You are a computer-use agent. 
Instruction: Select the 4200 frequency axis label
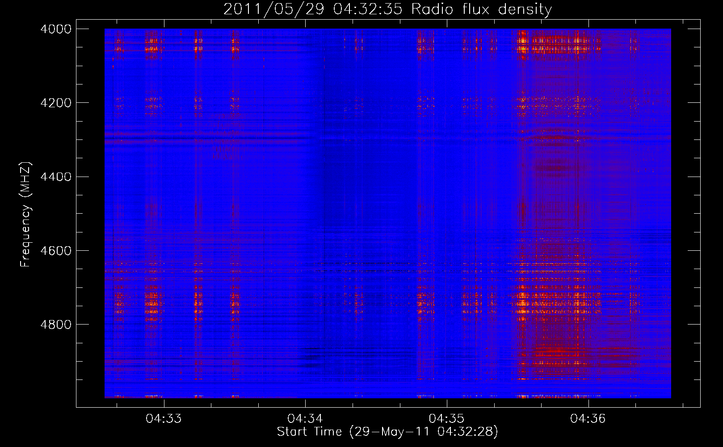56,103
